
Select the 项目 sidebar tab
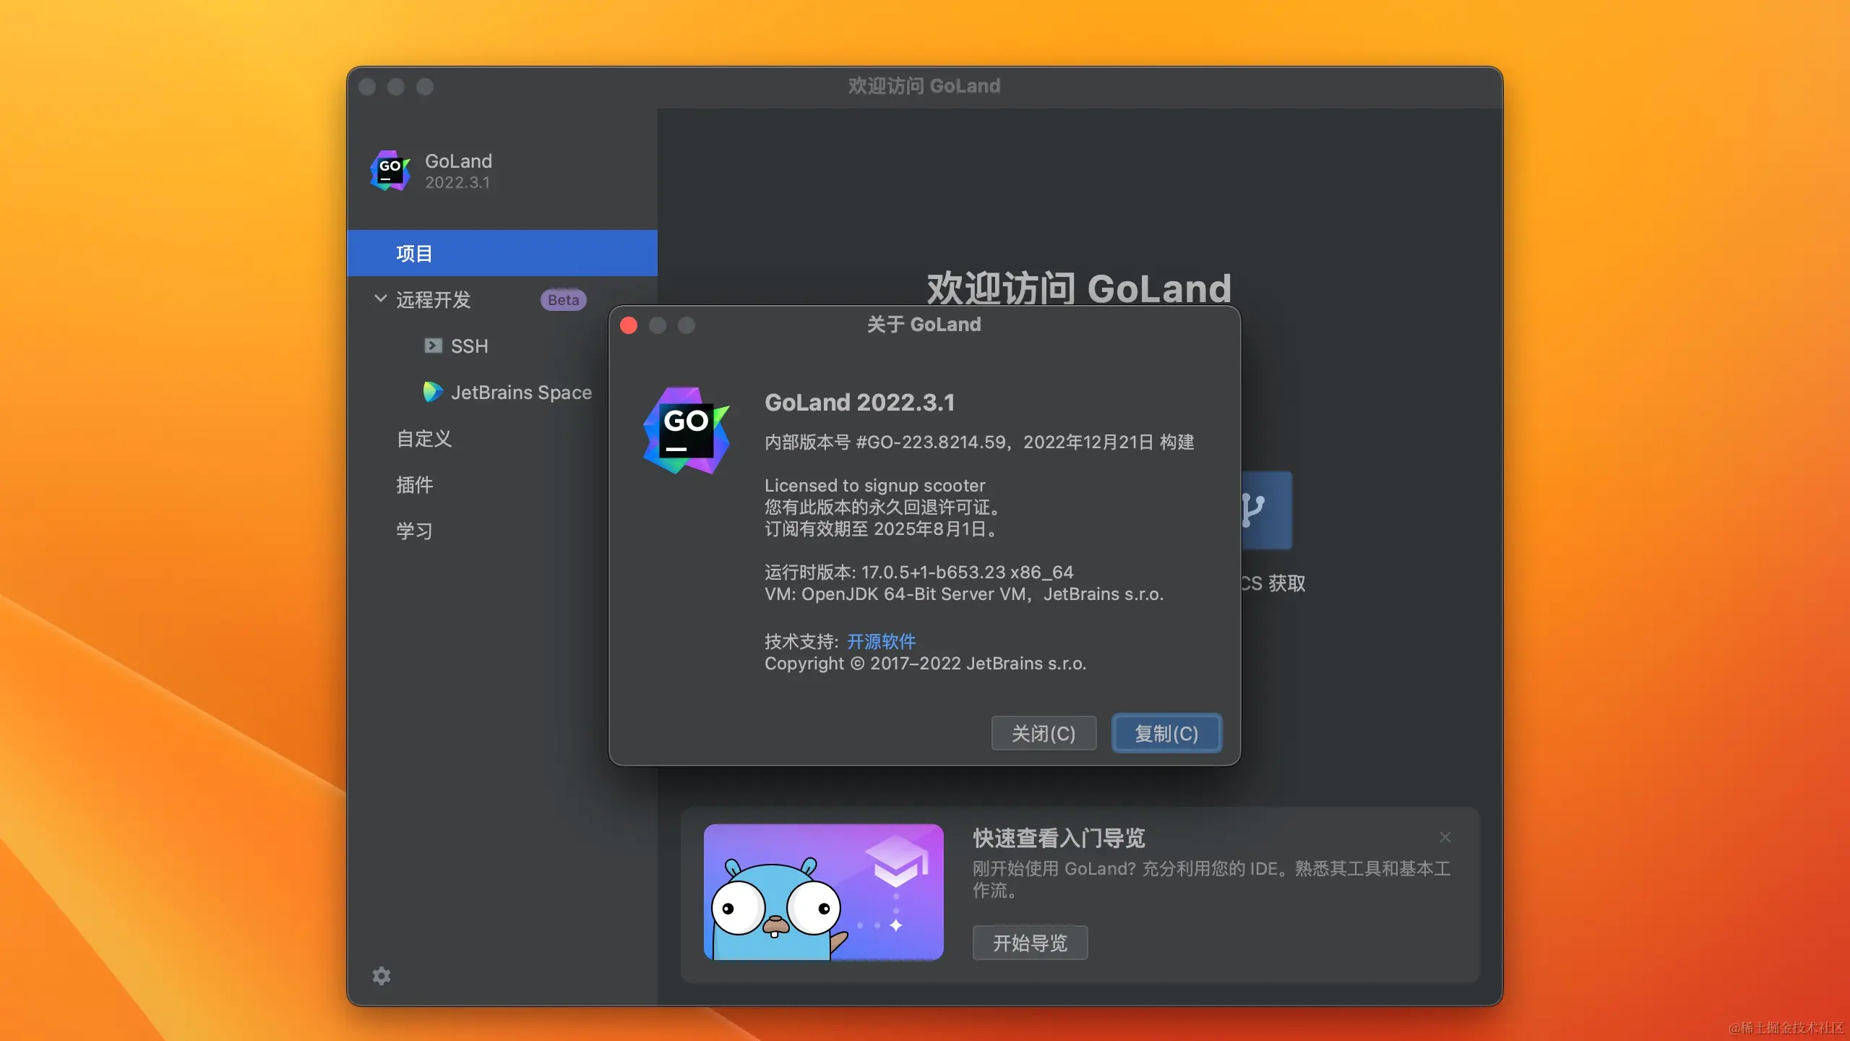(415, 253)
